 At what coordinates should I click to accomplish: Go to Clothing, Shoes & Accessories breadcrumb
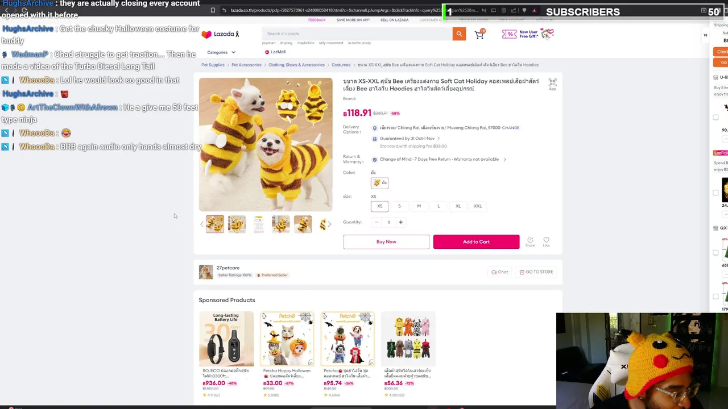(x=296, y=65)
